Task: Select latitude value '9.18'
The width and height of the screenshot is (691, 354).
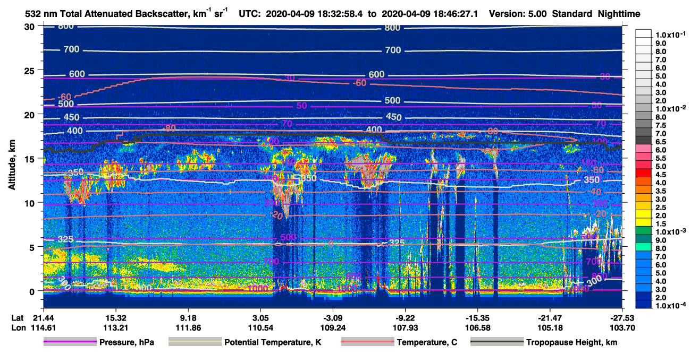Action: tap(188, 317)
